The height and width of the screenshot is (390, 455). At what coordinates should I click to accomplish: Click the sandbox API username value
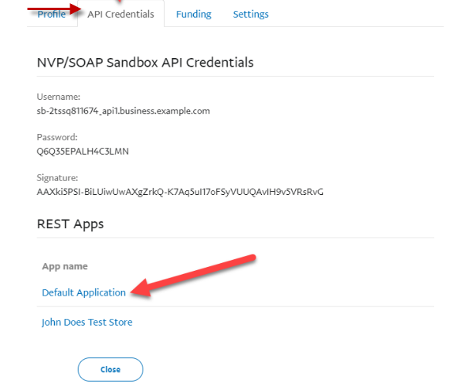124,111
